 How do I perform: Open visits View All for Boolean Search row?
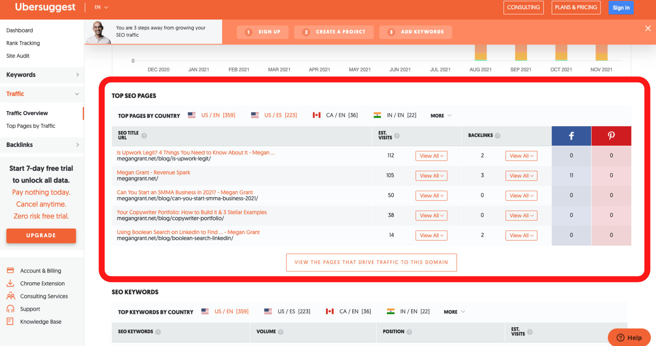point(431,236)
